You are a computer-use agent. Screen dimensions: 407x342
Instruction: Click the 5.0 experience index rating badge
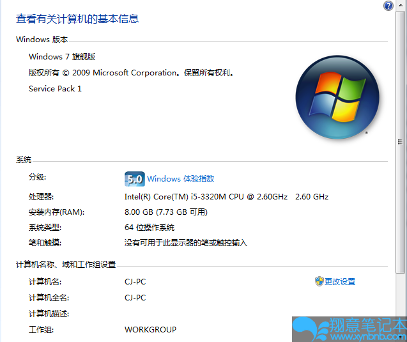pos(134,178)
